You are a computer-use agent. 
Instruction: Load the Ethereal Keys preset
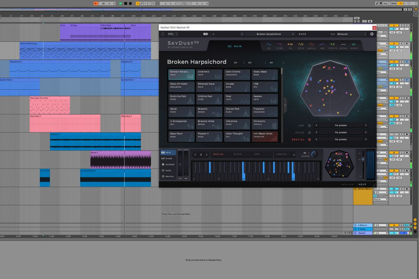point(209,86)
